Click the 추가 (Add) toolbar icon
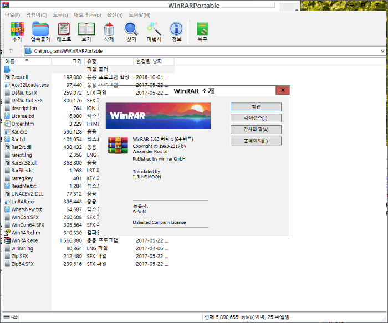 tap(17, 32)
